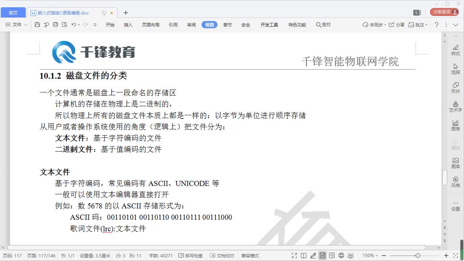
Task: Open the 开始 ribbon tab
Action: (x=110, y=25)
